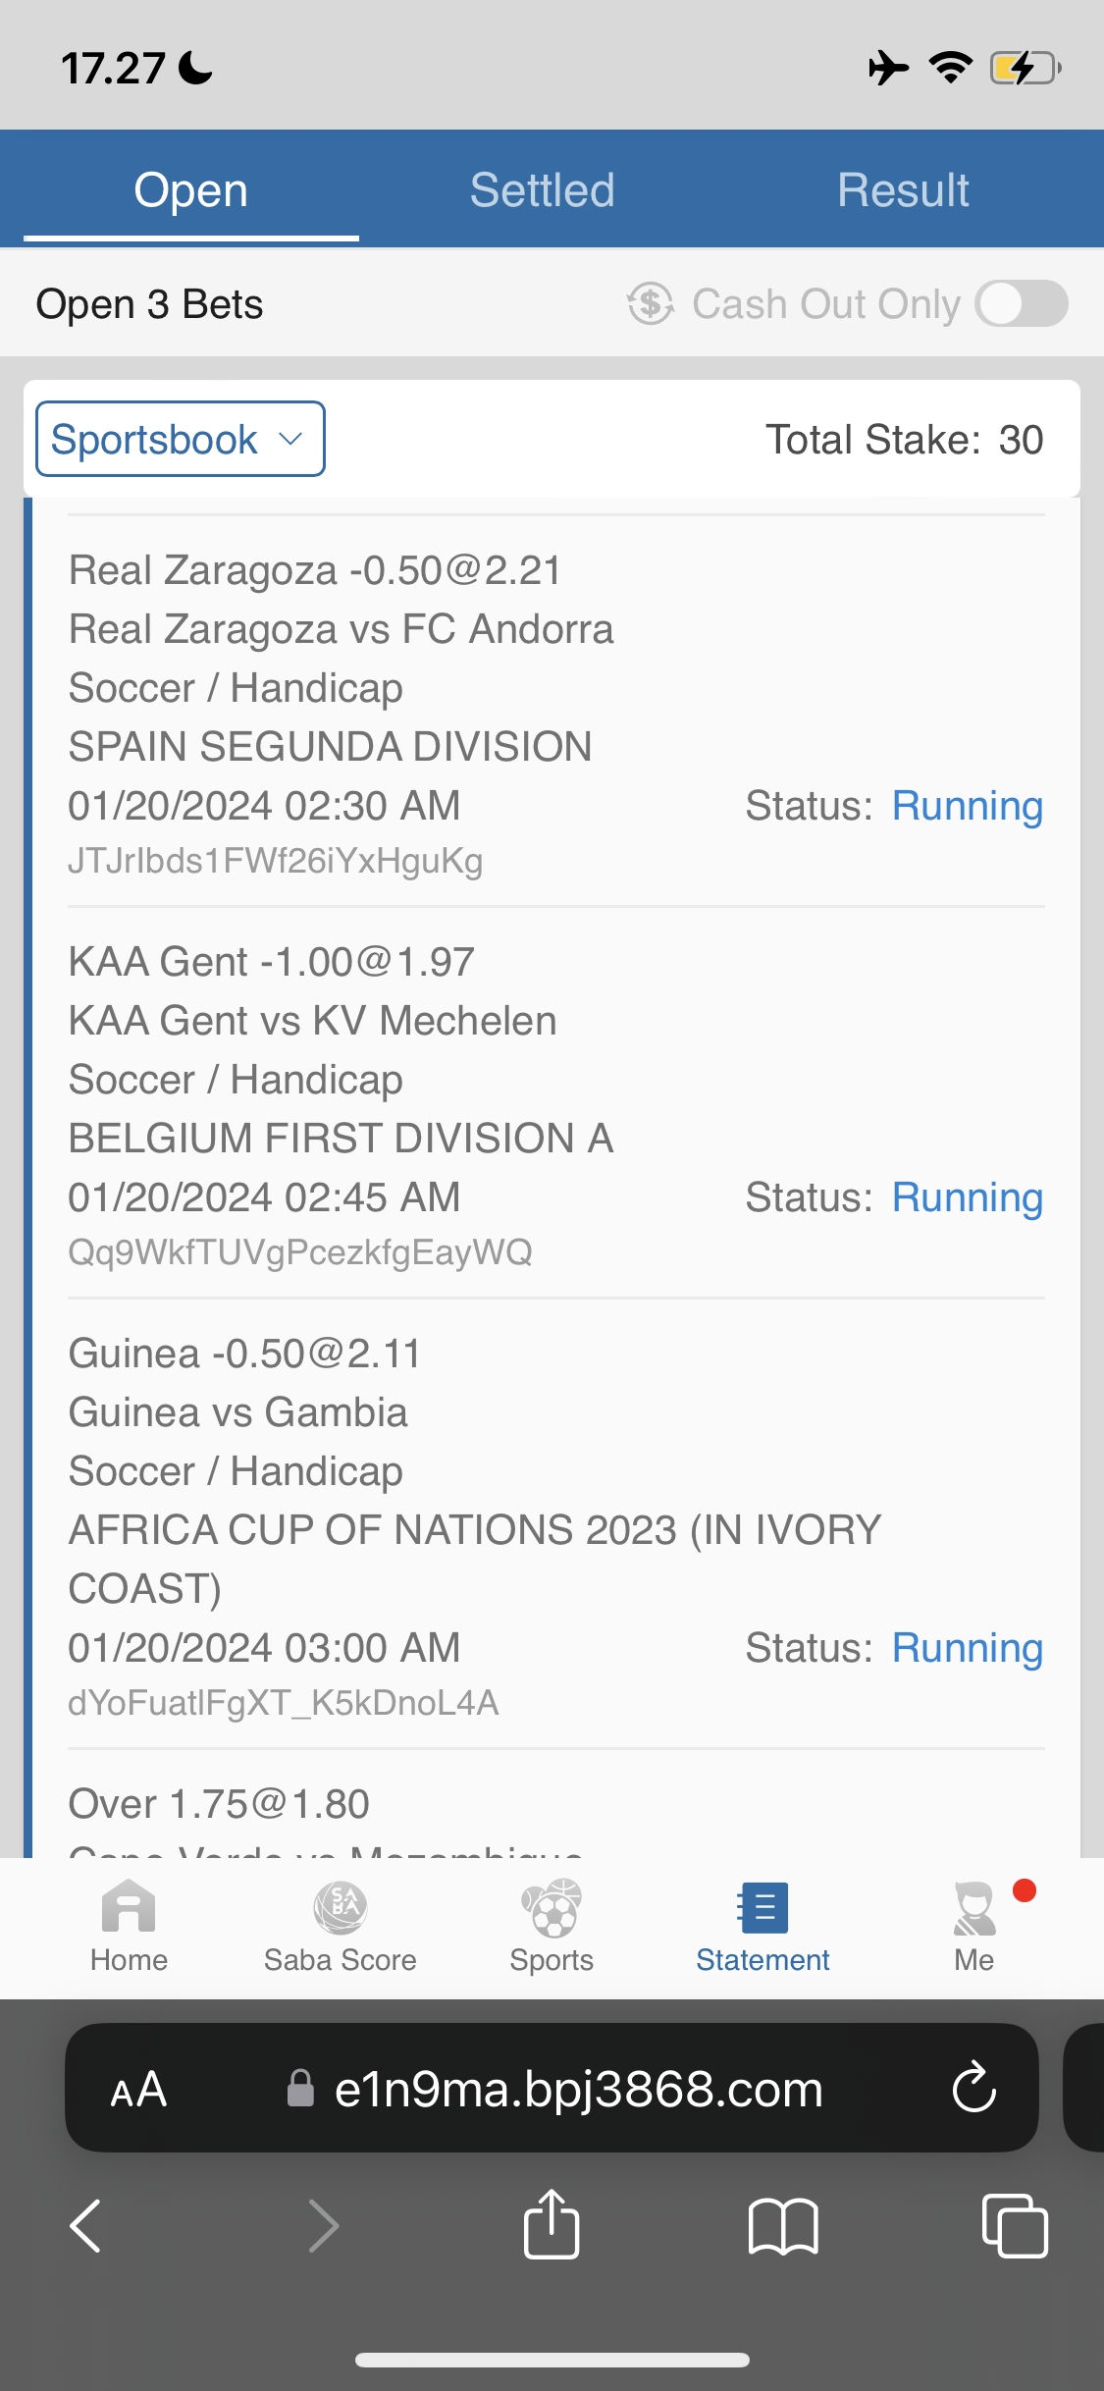Switch to the Settled tab
Image resolution: width=1104 pixels, height=2391 pixels.
[542, 189]
